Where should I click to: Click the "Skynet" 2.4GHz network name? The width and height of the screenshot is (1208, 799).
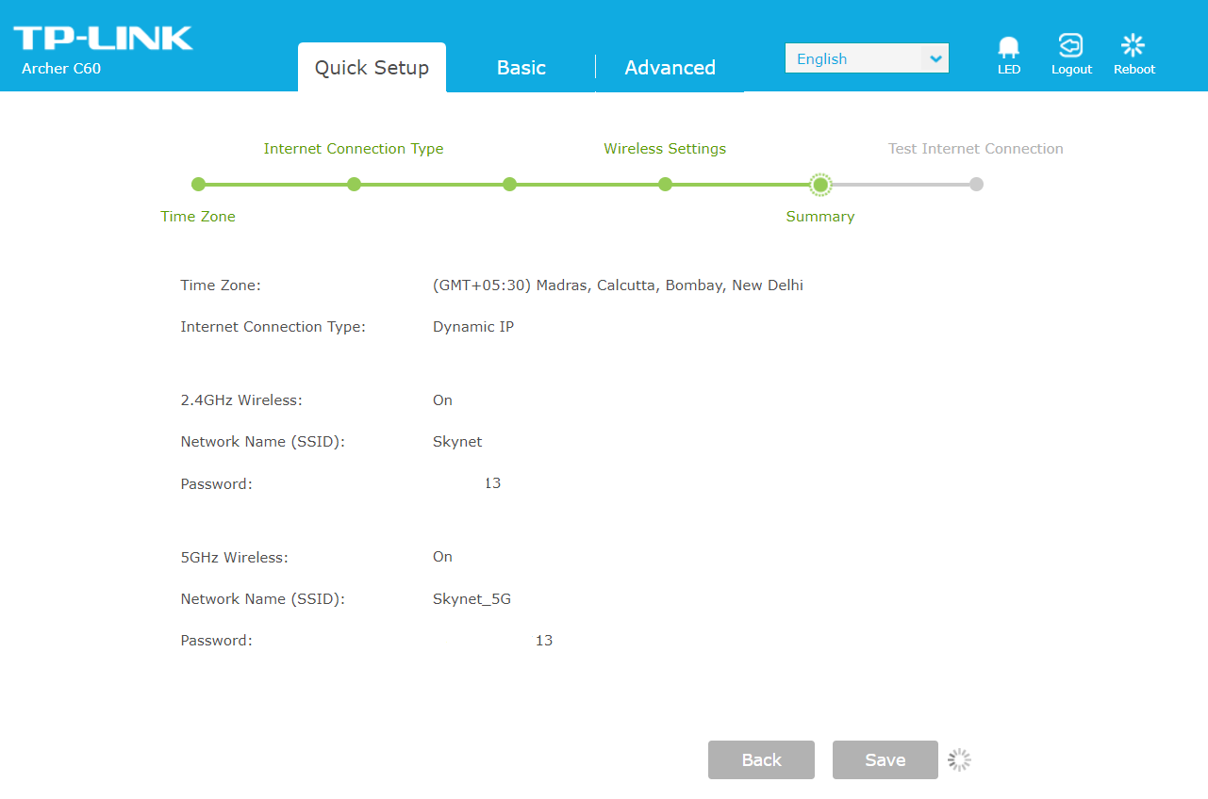pos(457,442)
